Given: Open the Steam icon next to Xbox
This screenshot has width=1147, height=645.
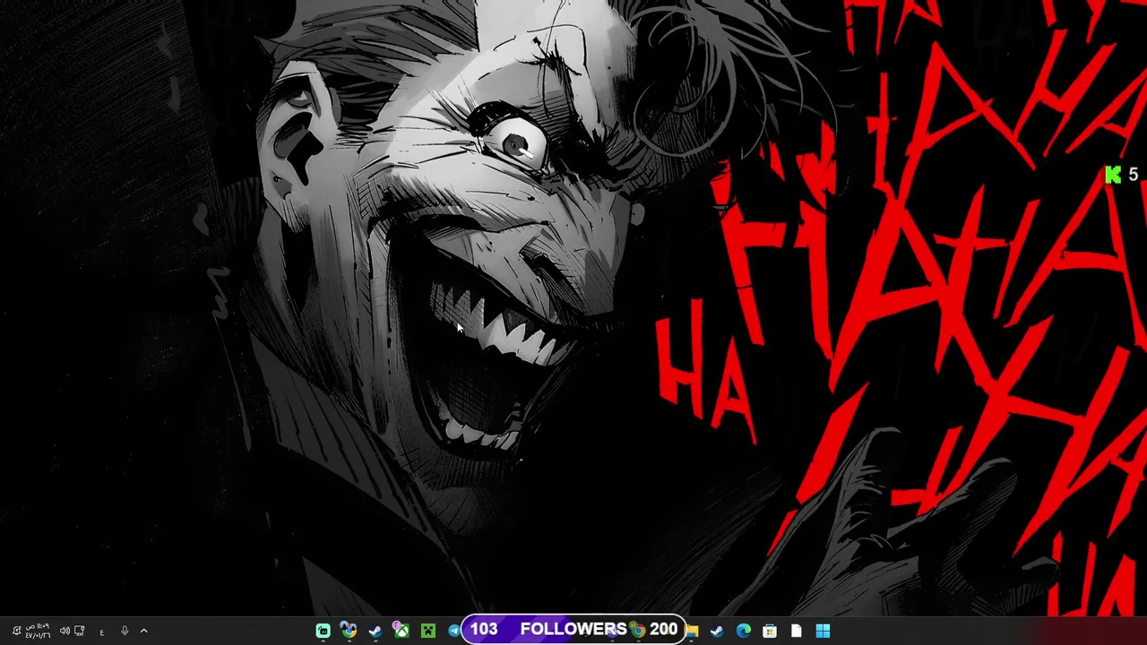Looking at the screenshot, I should pos(375,631).
